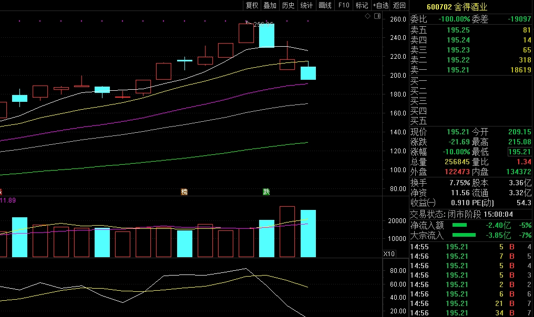This screenshot has height=317, width=534.
Task: Click the 20000 volume axis label
Action: (397, 220)
